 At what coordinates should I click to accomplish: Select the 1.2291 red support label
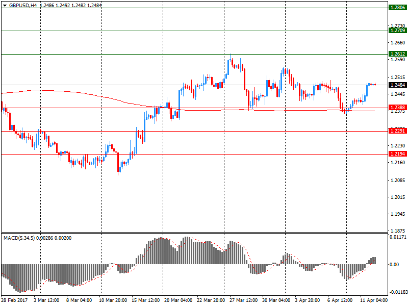[x=398, y=131]
